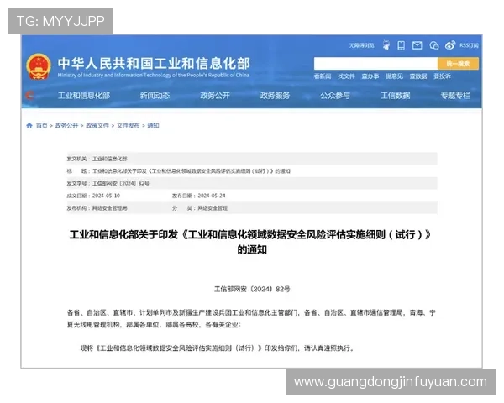Select the 发文机关 row value 工业和信息化部

click(x=109, y=159)
